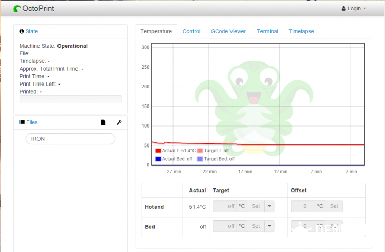Click the Actual T red legend swatch
The width and height of the screenshot is (385, 252).
tap(158, 151)
